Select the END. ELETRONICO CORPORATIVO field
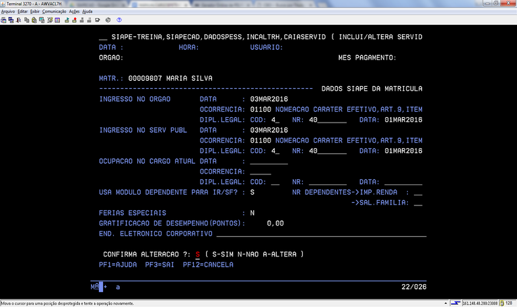 tap(320, 234)
